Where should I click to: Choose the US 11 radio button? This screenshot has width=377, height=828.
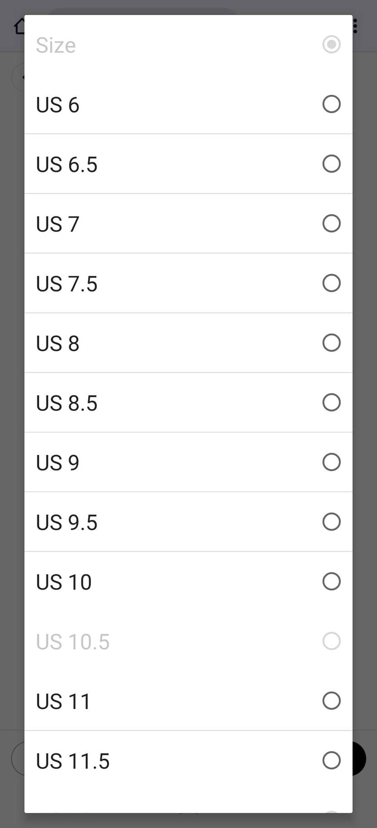tap(331, 700)
